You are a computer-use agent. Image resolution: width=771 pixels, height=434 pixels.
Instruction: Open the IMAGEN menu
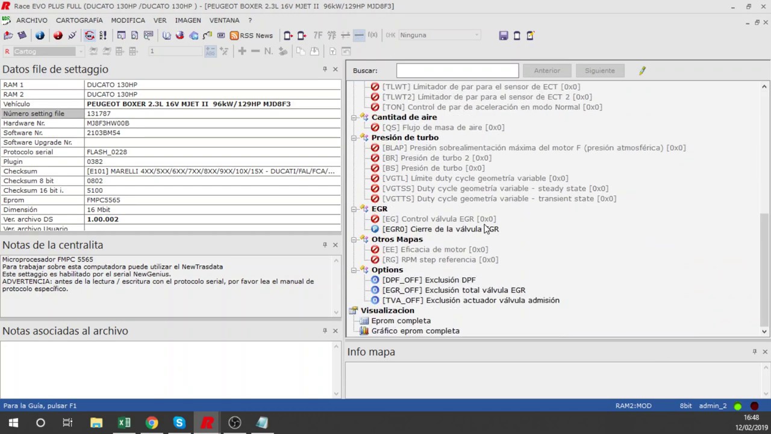(x=188, y=20)
